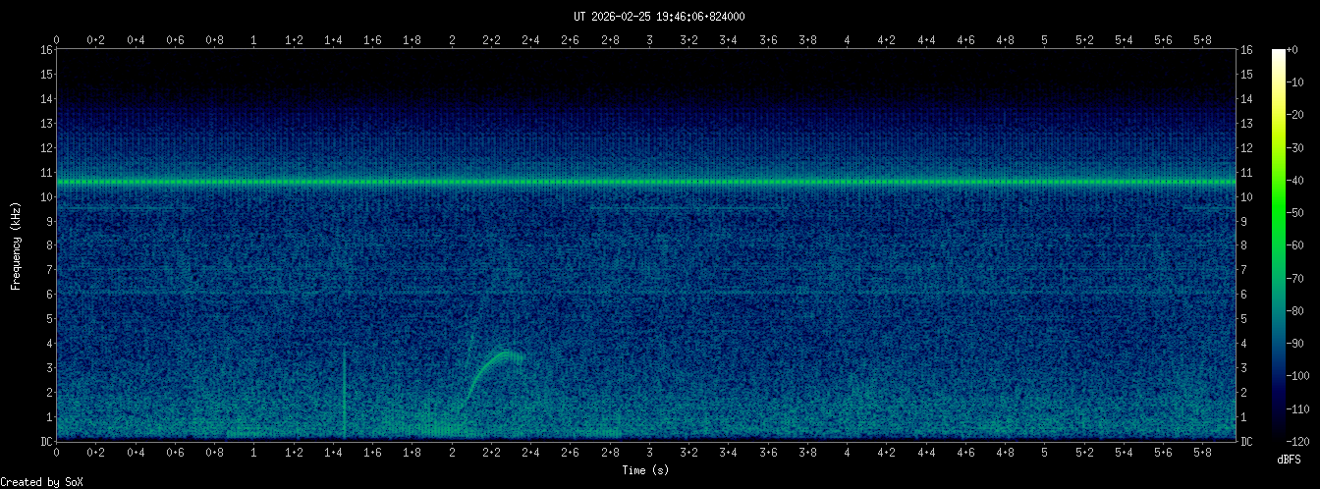Click the 3 second tick on the bottom time axis
Viewport: 1320px width, 489px height.
649,454
